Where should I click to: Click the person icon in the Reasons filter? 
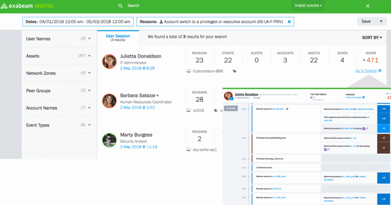[161, 22]
